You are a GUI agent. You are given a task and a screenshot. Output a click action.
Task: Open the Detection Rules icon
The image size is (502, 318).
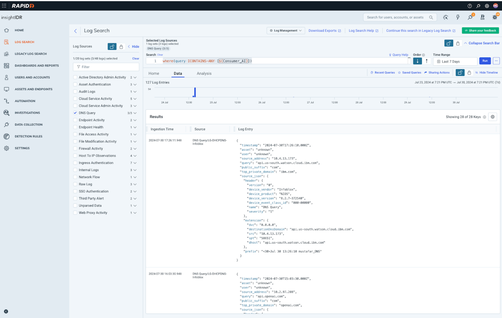tap(6, 136)
